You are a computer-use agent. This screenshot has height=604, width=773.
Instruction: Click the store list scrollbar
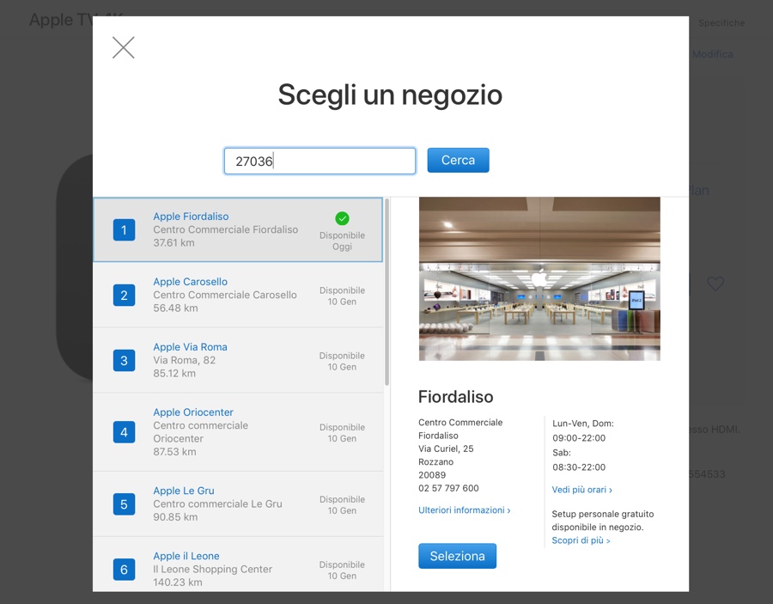coord(387,292)
